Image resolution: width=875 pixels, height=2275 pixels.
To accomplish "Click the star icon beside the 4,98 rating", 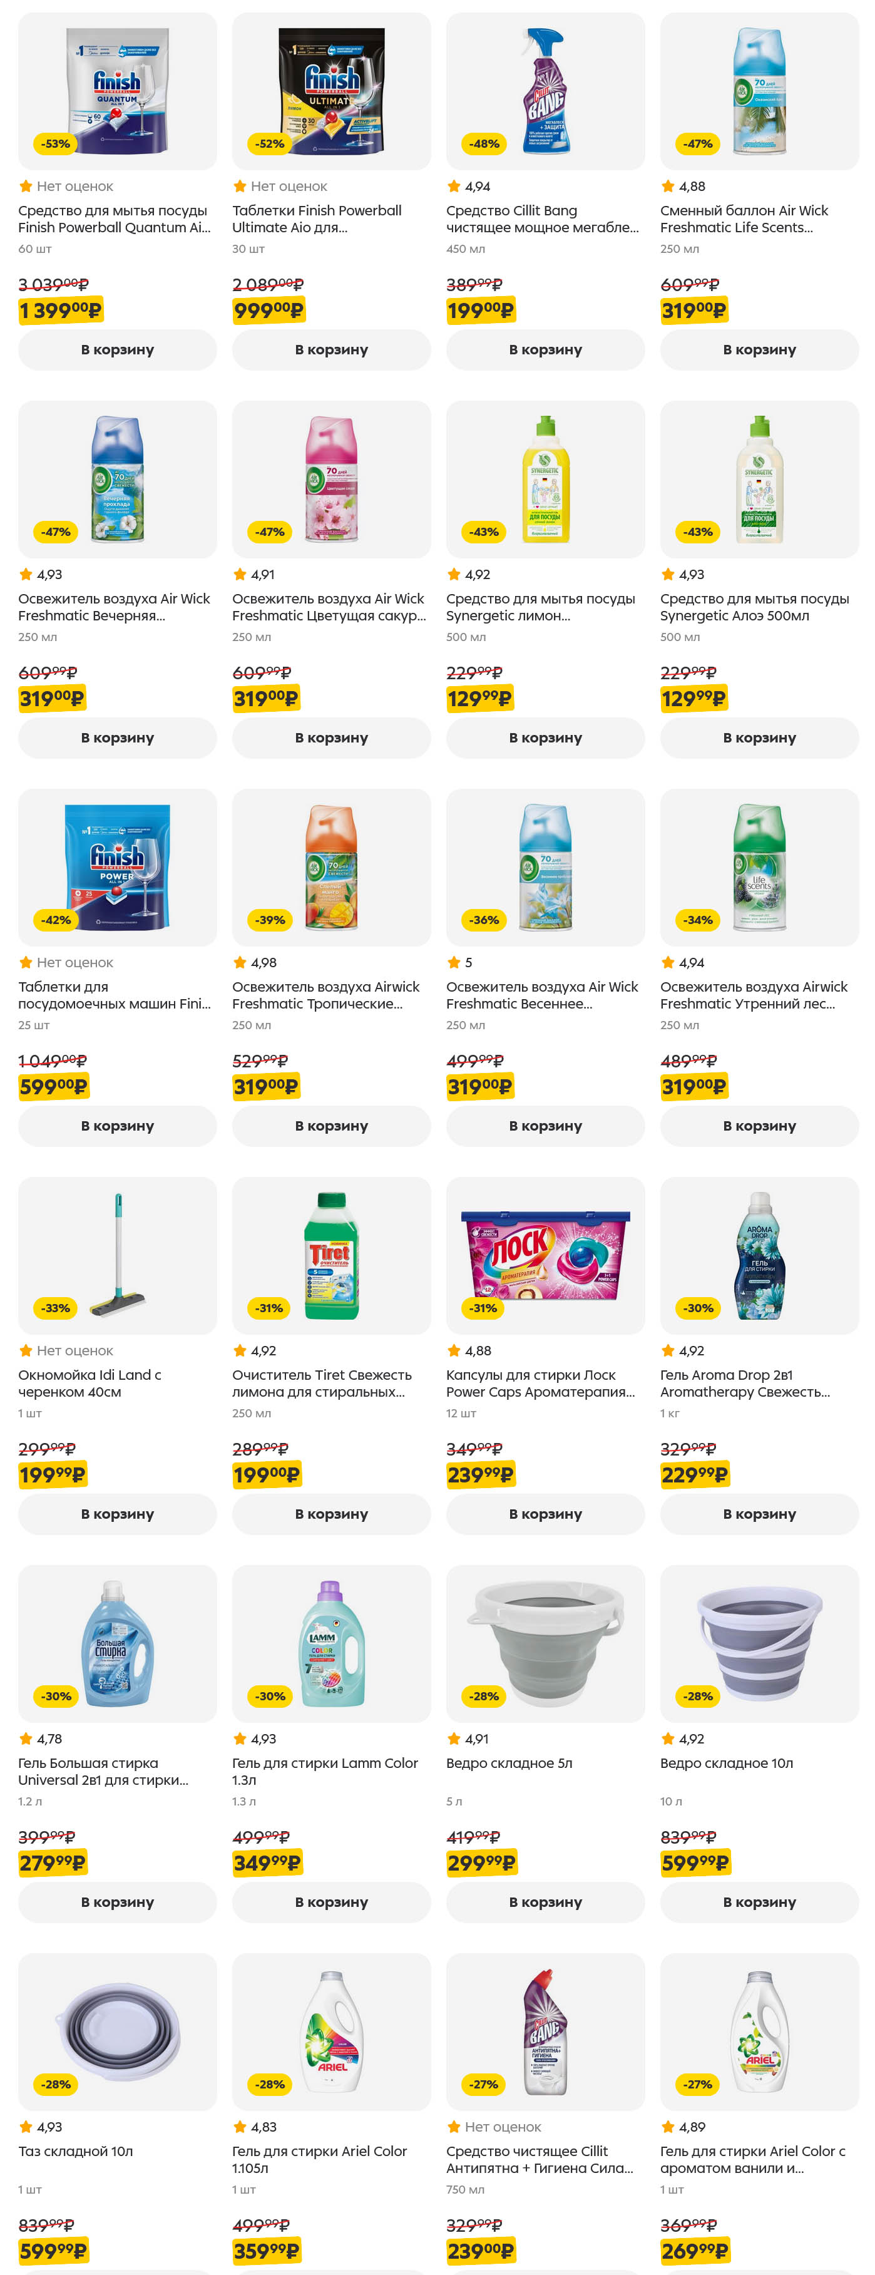I will 239,963.
